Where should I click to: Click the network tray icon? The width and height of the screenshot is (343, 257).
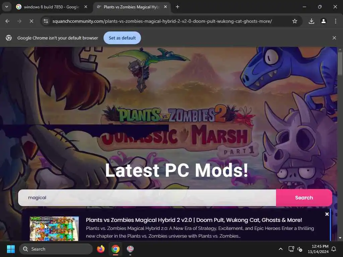click(x=291, y=249)
